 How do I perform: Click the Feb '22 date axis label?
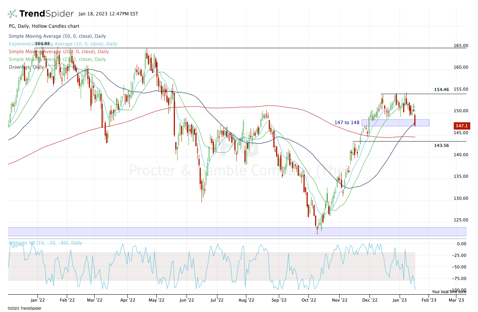tap(67, 299)
